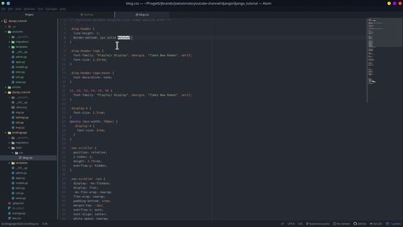Click the Project panel header

(29, 15)
